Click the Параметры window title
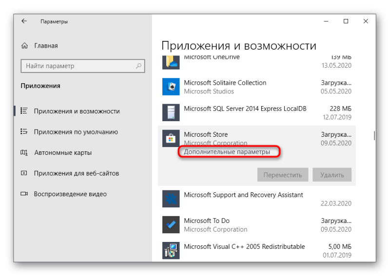Viewport: 390px width, 276px height. 54,21
